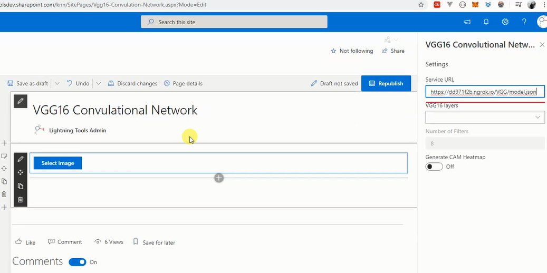The image size is (547, 273).
Task: Move the web part using move icon
Action: [20, 172]
